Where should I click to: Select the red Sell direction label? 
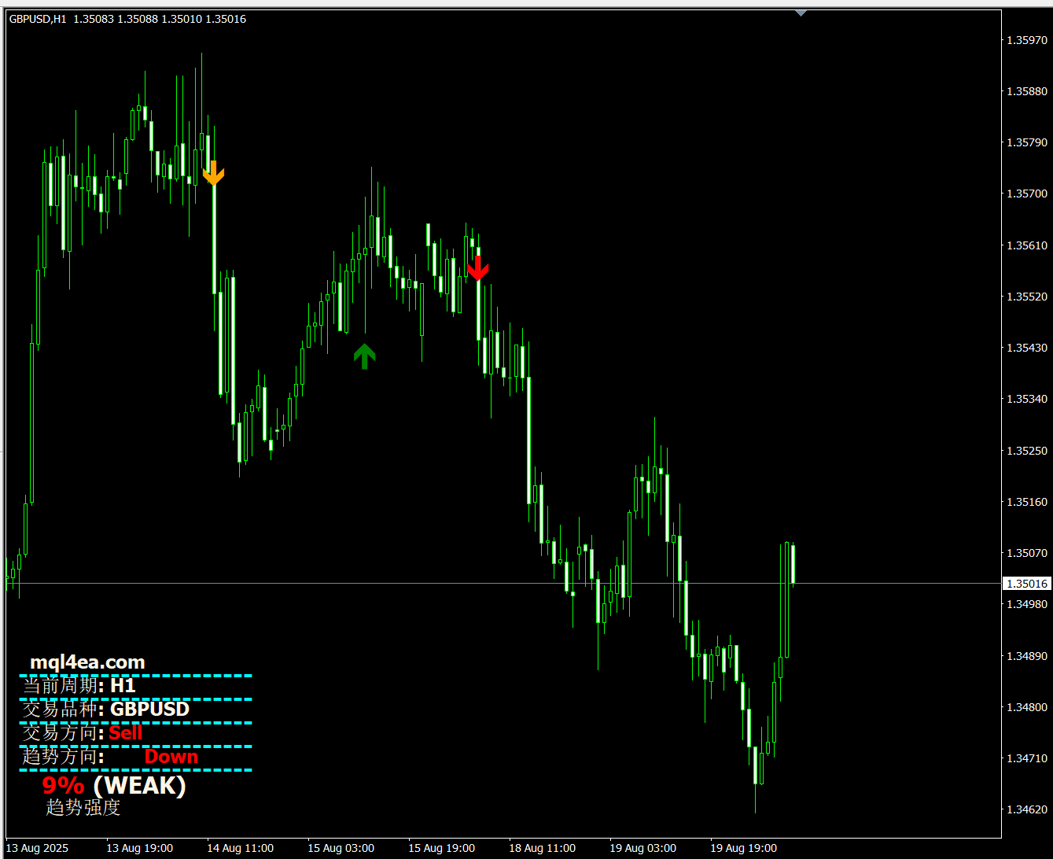(126, 733)
